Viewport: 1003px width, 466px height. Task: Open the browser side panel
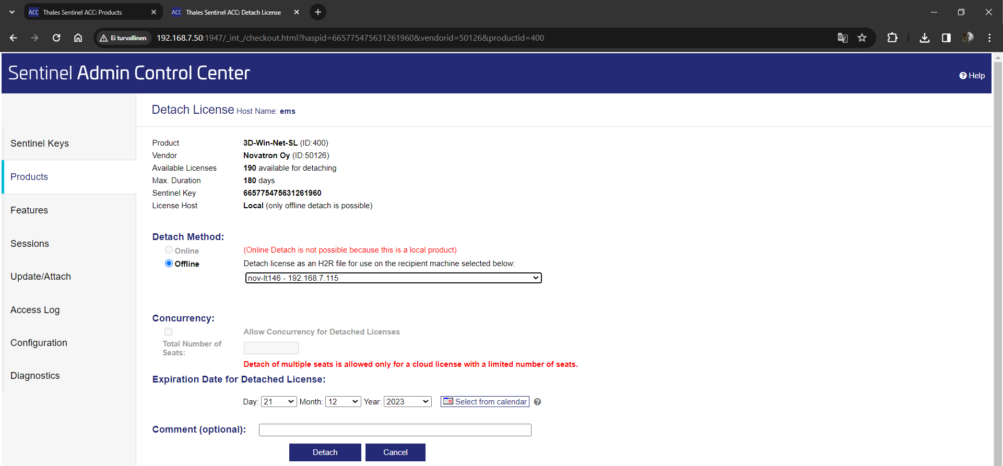(946, 38)
